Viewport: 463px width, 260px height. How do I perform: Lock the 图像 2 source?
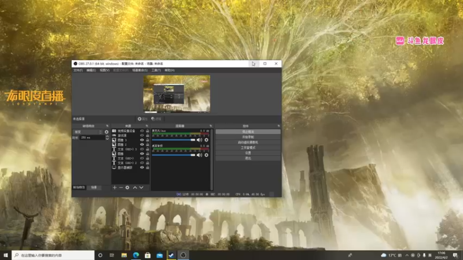(x=148, y=144)
